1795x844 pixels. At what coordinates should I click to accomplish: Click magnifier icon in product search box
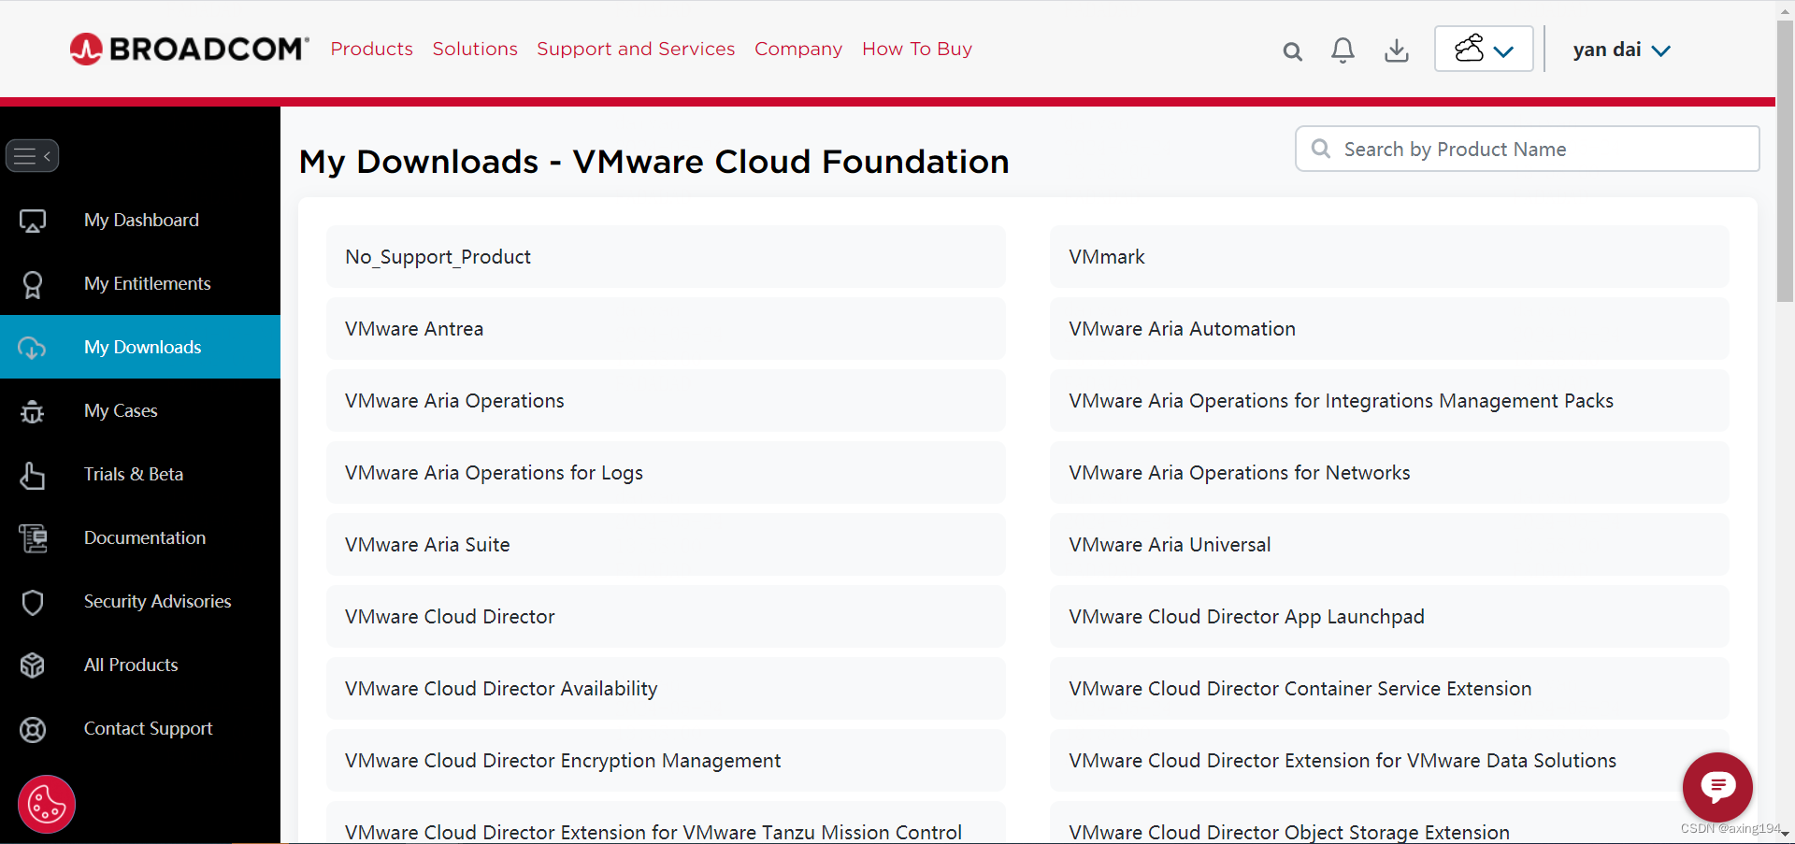coord(1320,149)
